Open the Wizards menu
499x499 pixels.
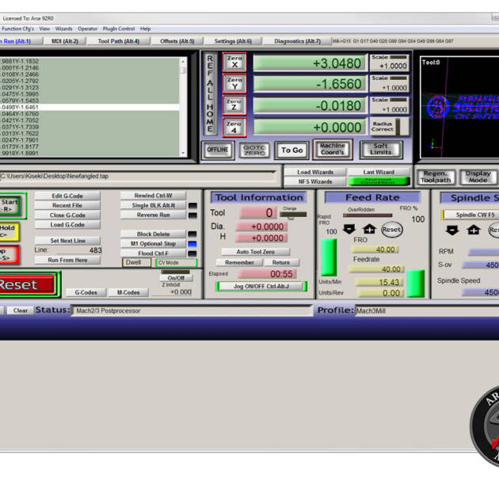point(64,29)
